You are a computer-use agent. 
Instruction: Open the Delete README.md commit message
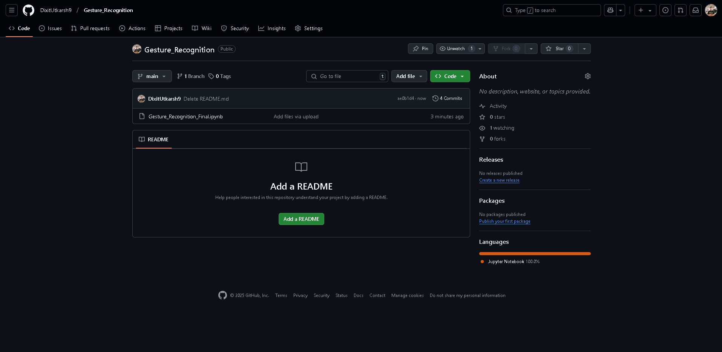[x=206, y=99]
